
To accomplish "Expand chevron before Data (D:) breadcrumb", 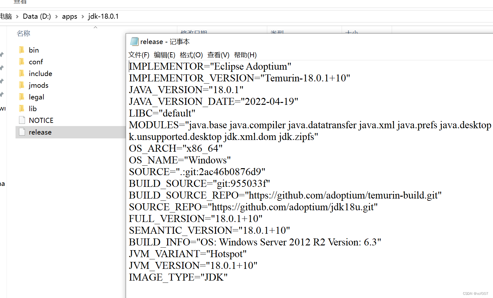I will pyautogui.click(x=17, y=16).
